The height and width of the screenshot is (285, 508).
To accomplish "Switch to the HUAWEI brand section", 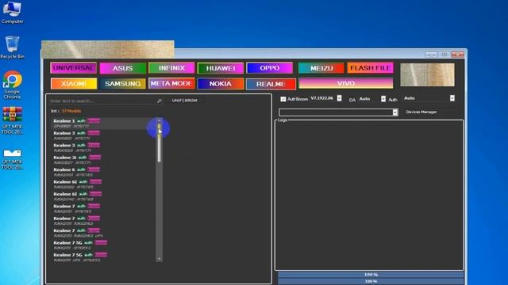I will tap(221, 68).
